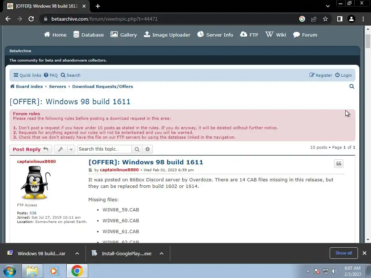This screenshot has height=278, width=371.
Task: Open the FTP page
Action: [249, 35]
